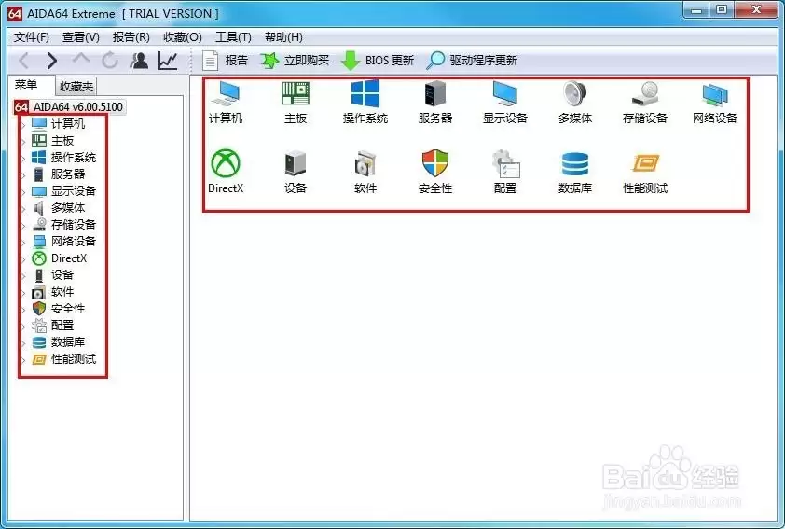785x529 pixels.
Task: Open the 网络设备 network icon in main panel
Action: coord(715,103)
